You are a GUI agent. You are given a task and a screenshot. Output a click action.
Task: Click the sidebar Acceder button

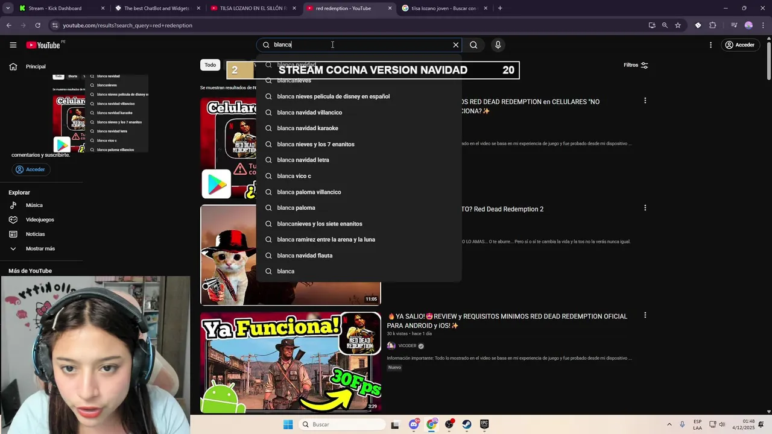31,169
